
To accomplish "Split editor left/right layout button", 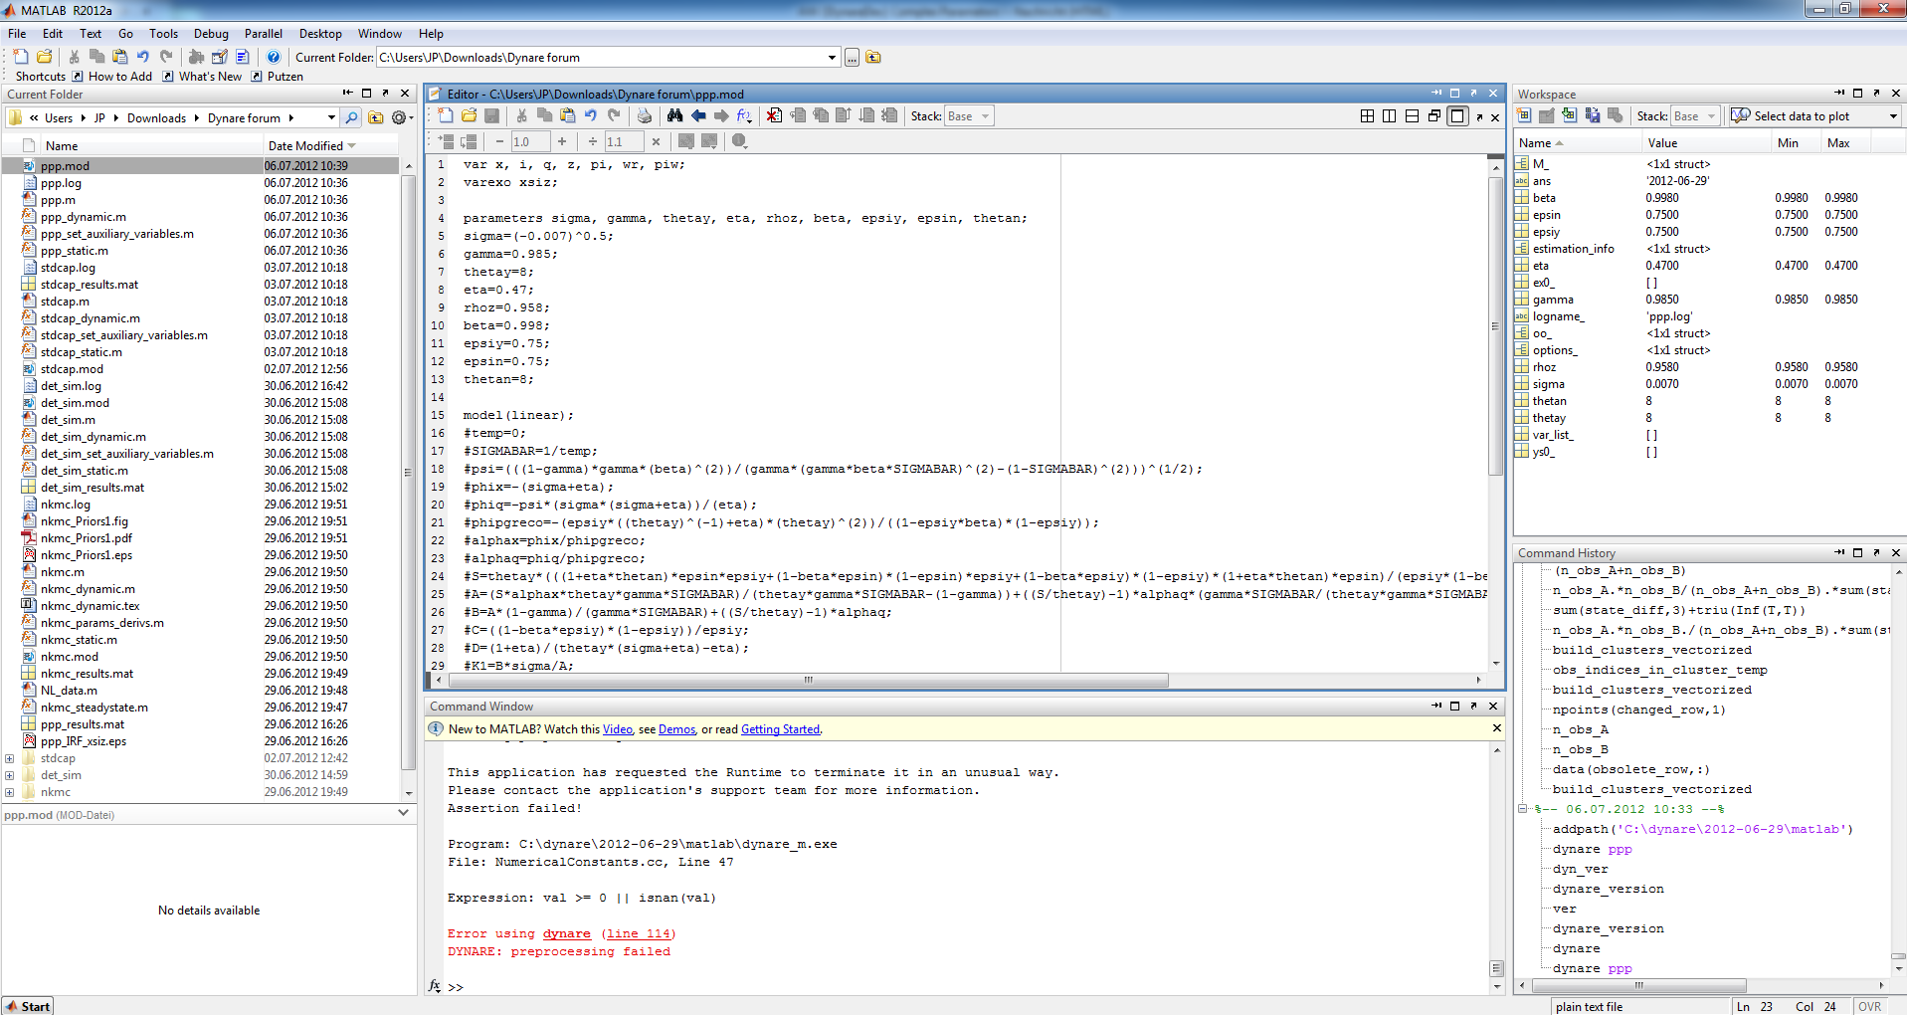I will click(x=1390, y=116).
